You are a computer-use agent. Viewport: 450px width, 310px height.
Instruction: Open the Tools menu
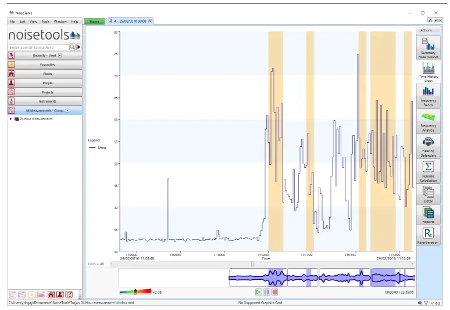point(45,21)
